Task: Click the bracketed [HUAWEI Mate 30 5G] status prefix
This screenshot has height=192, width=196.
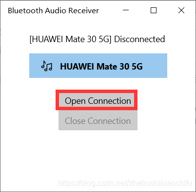Action: point(71,39)
